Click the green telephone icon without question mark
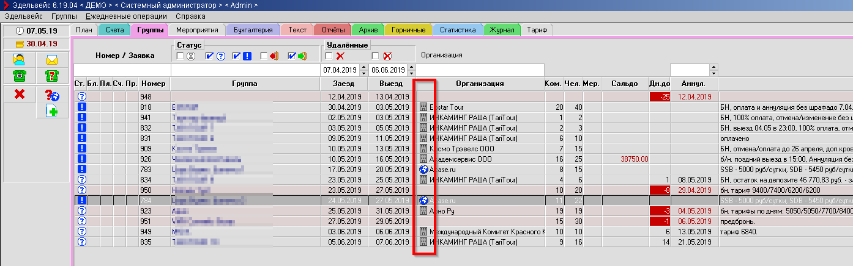 pyautogui.click(x=19, y=76)
